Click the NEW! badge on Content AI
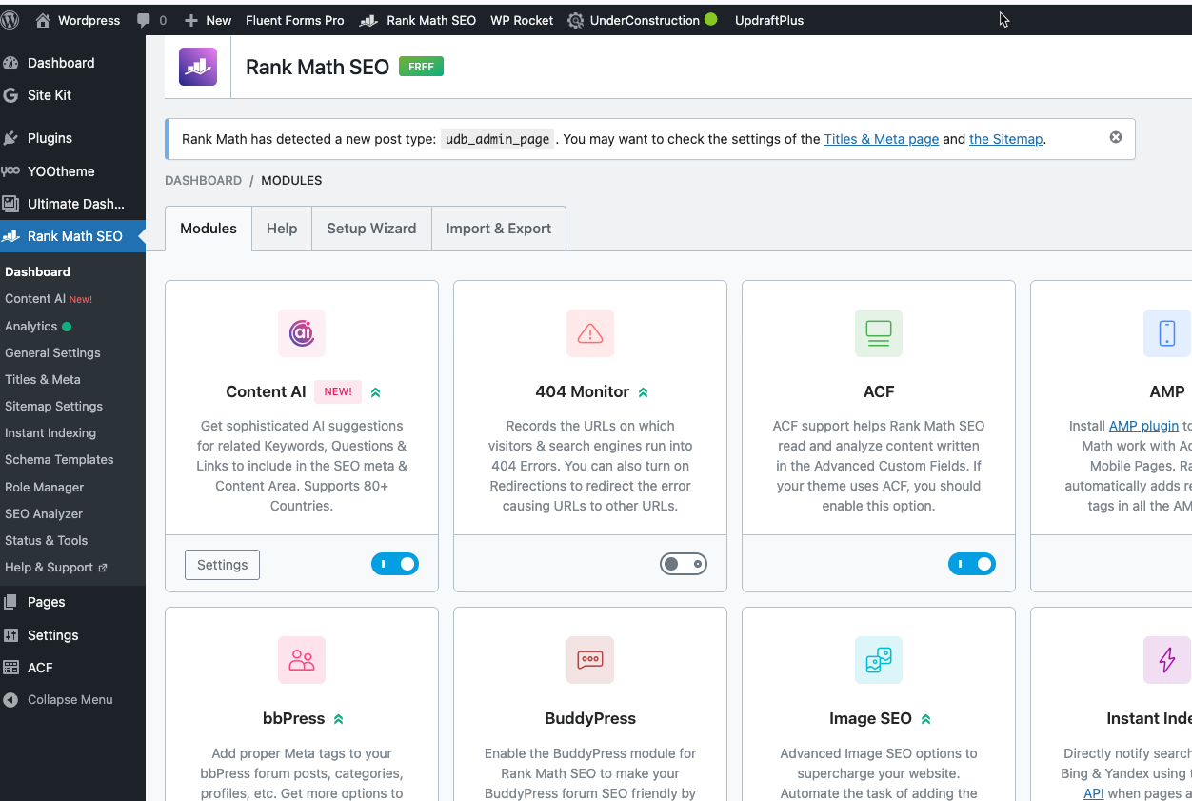Screen dimensions: 1192x801 pyautogui.click(x=338, y=391)
